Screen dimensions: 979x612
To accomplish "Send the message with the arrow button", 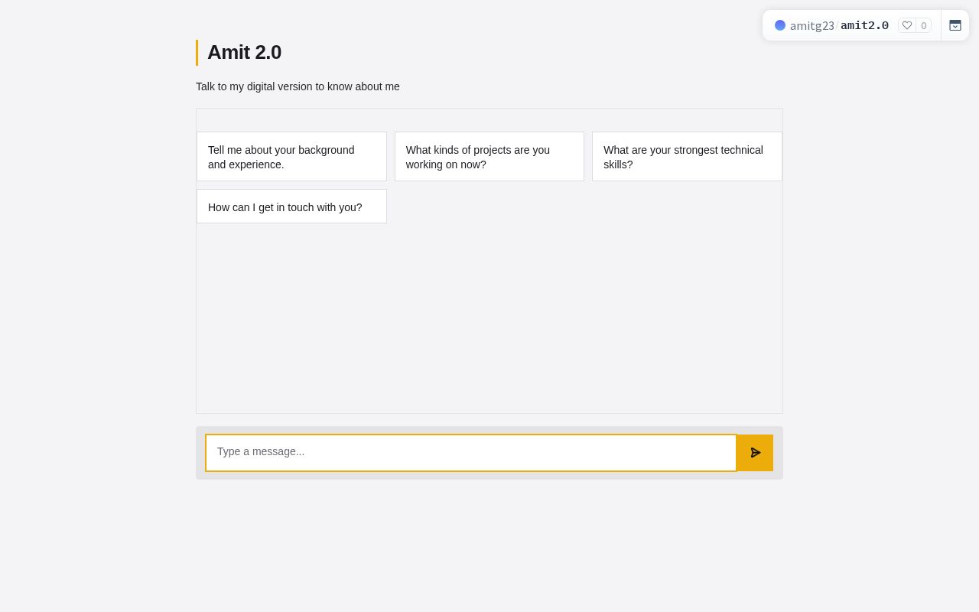I will point(755,453).
